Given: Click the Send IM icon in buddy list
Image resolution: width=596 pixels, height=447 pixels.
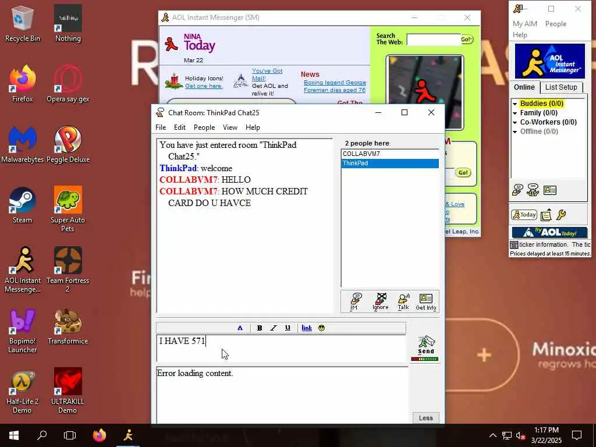Looking at the screenshot, I should [x=517, y=190].
